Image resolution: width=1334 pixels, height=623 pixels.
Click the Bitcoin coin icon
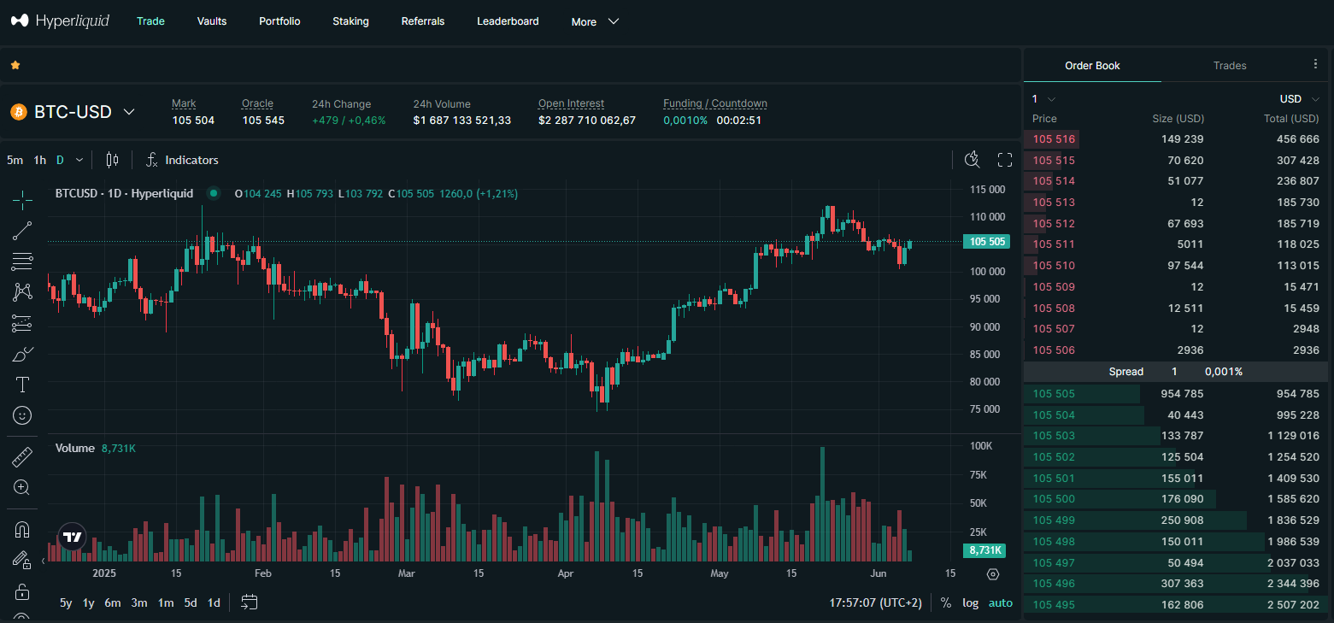pos(19,112)
